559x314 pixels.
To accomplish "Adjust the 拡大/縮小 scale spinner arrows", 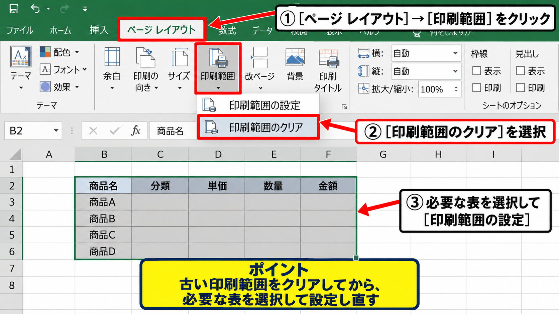I will pos(456,89).
